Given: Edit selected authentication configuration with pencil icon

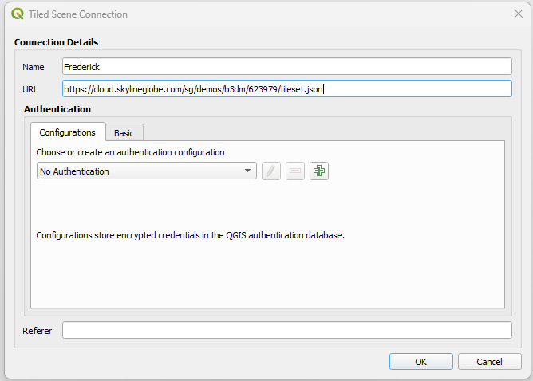Looking at the screenshot, I should [x=271, y=171].
